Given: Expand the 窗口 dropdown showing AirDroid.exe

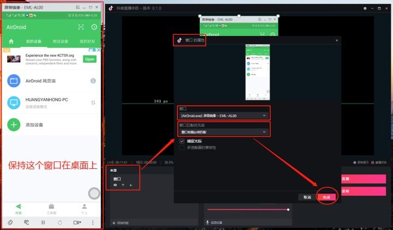Looking at the screenshot, I should 224,116.
